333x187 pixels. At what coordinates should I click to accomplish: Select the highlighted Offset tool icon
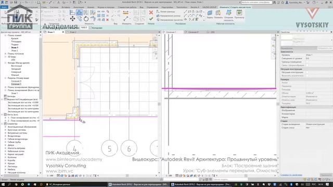pyautogui.click(x=79, y=12)
